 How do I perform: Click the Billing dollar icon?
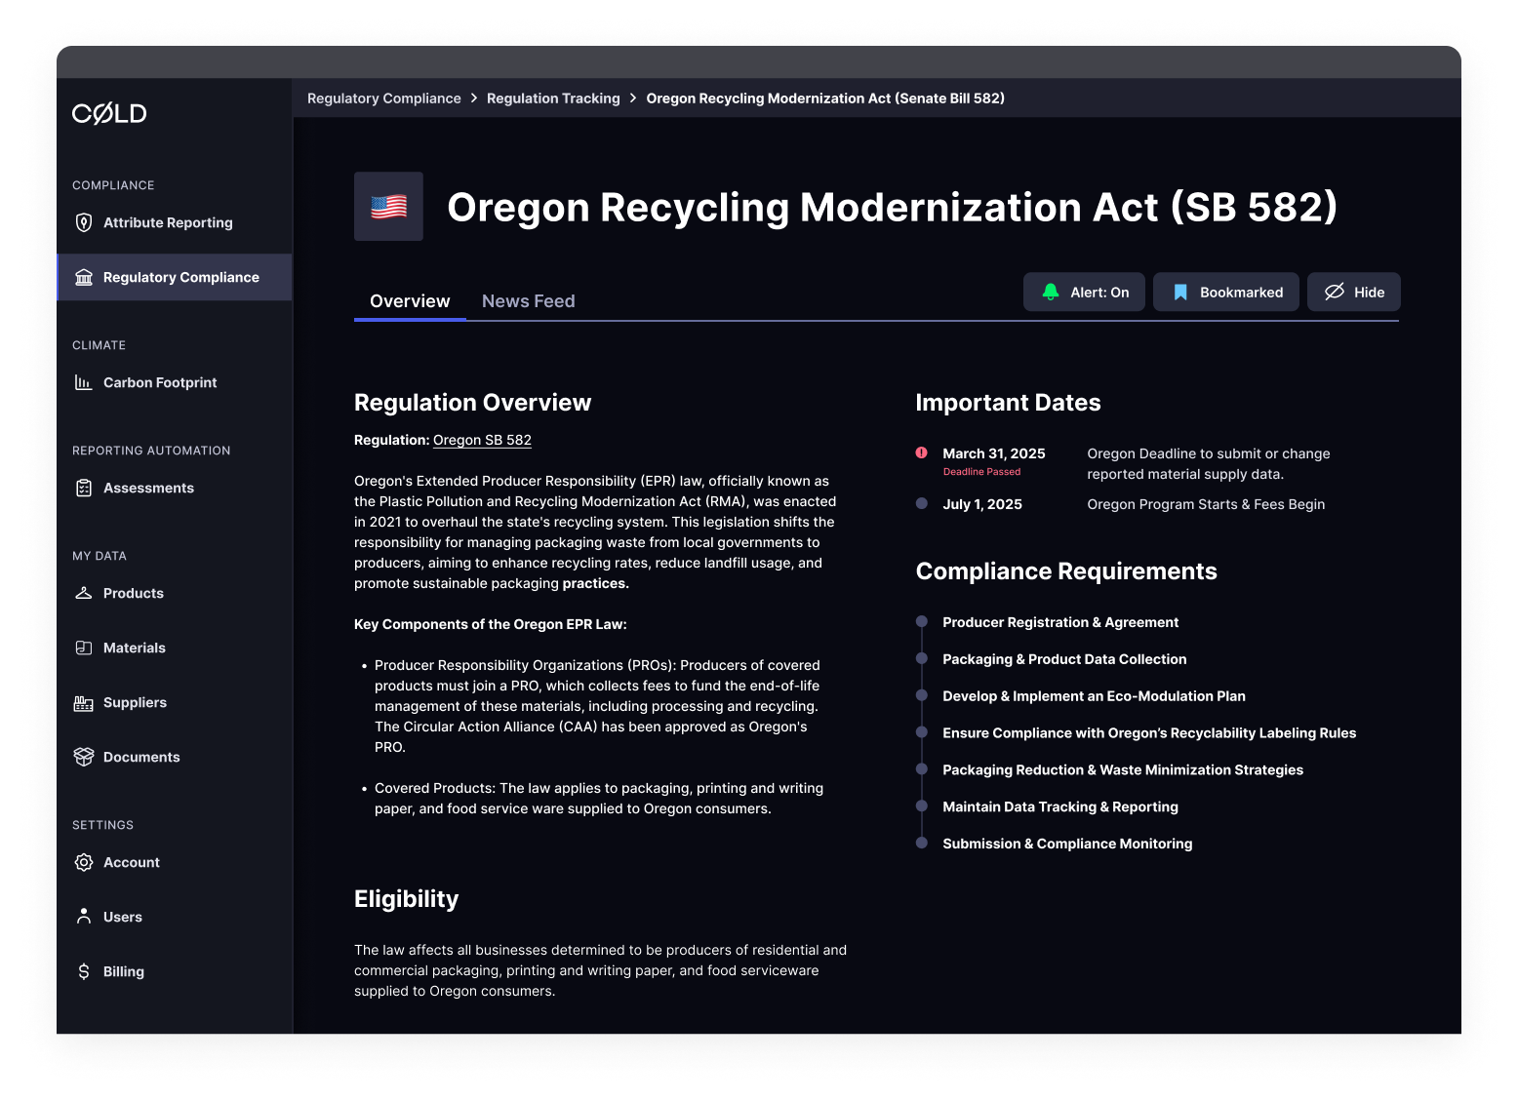pyautogui.click(x=84, y=971)
